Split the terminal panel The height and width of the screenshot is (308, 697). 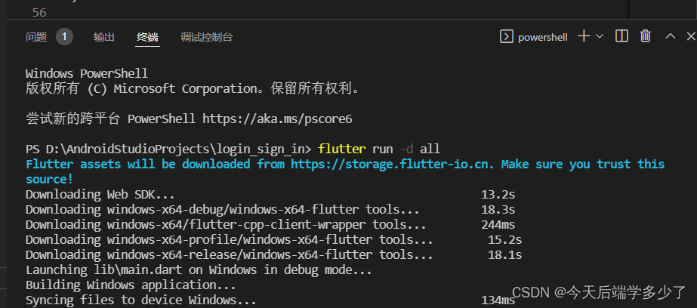pos(621,36)
